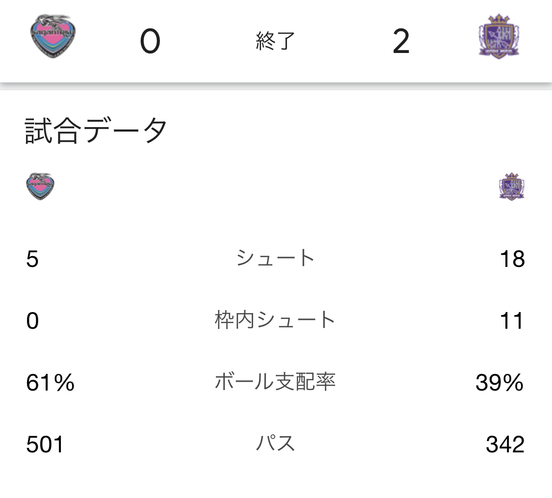Click the シュート stat label

tap(275, 258)
